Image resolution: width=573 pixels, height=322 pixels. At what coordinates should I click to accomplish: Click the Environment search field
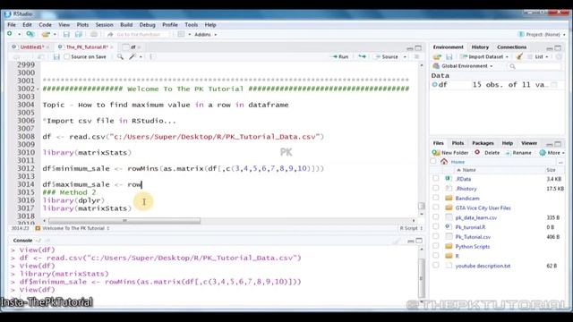click(x=535, y=66)
